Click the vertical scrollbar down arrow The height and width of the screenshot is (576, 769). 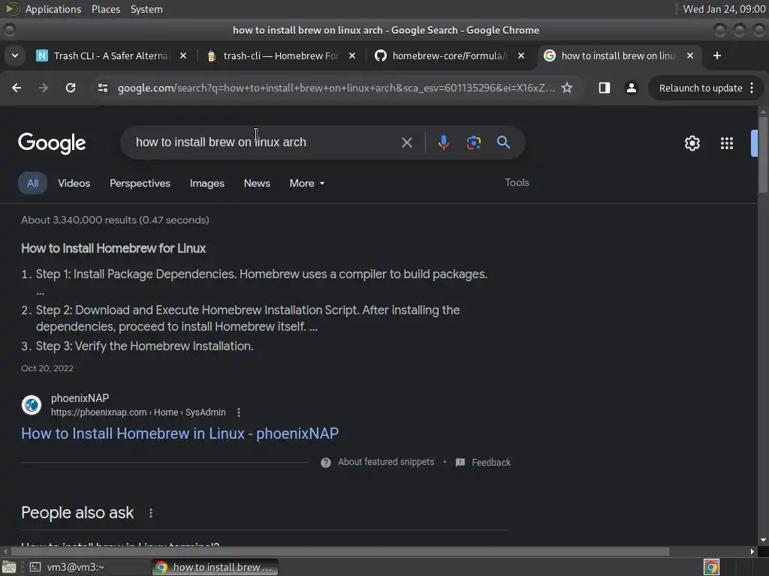763,540
